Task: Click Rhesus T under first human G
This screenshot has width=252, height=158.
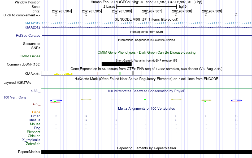Action: (56, 120)
